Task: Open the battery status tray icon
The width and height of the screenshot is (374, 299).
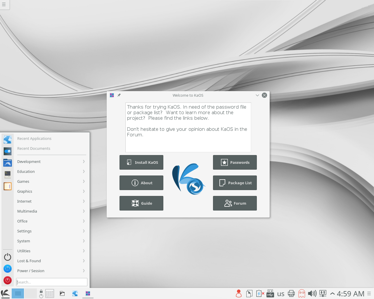Action: [x=260, y=293]
